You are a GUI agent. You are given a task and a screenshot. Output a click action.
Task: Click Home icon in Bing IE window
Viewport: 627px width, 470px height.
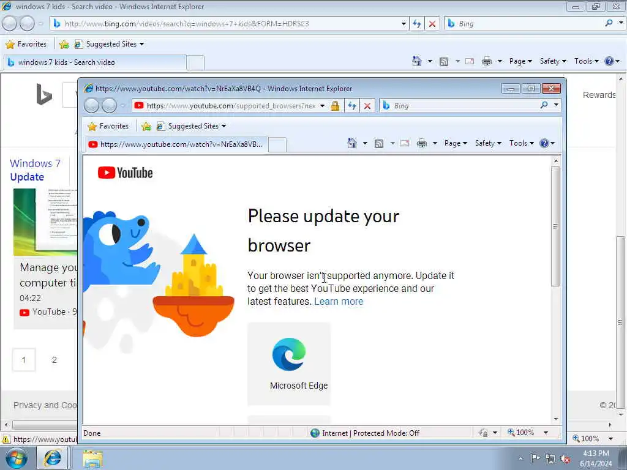pos(416,61)
